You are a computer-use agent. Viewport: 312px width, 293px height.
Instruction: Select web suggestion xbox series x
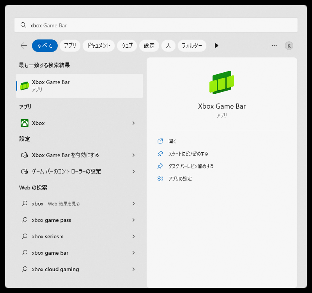coord(80,236)
